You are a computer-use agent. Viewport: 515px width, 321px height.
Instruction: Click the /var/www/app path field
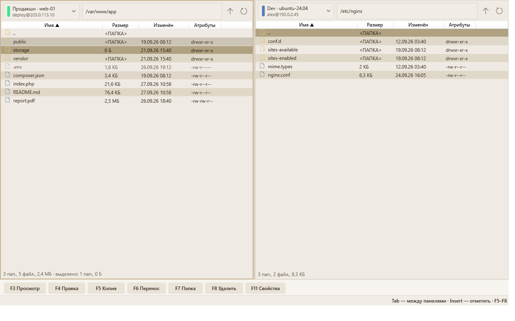click(x=152, y=11)
